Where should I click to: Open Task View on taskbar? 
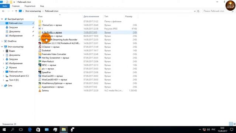[21, 130]
